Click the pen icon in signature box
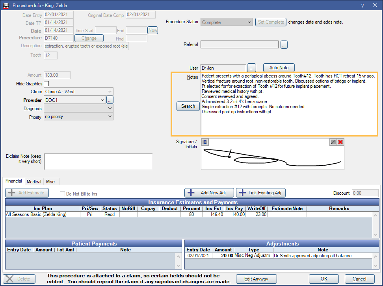383x286 pixels. [333, 142]
